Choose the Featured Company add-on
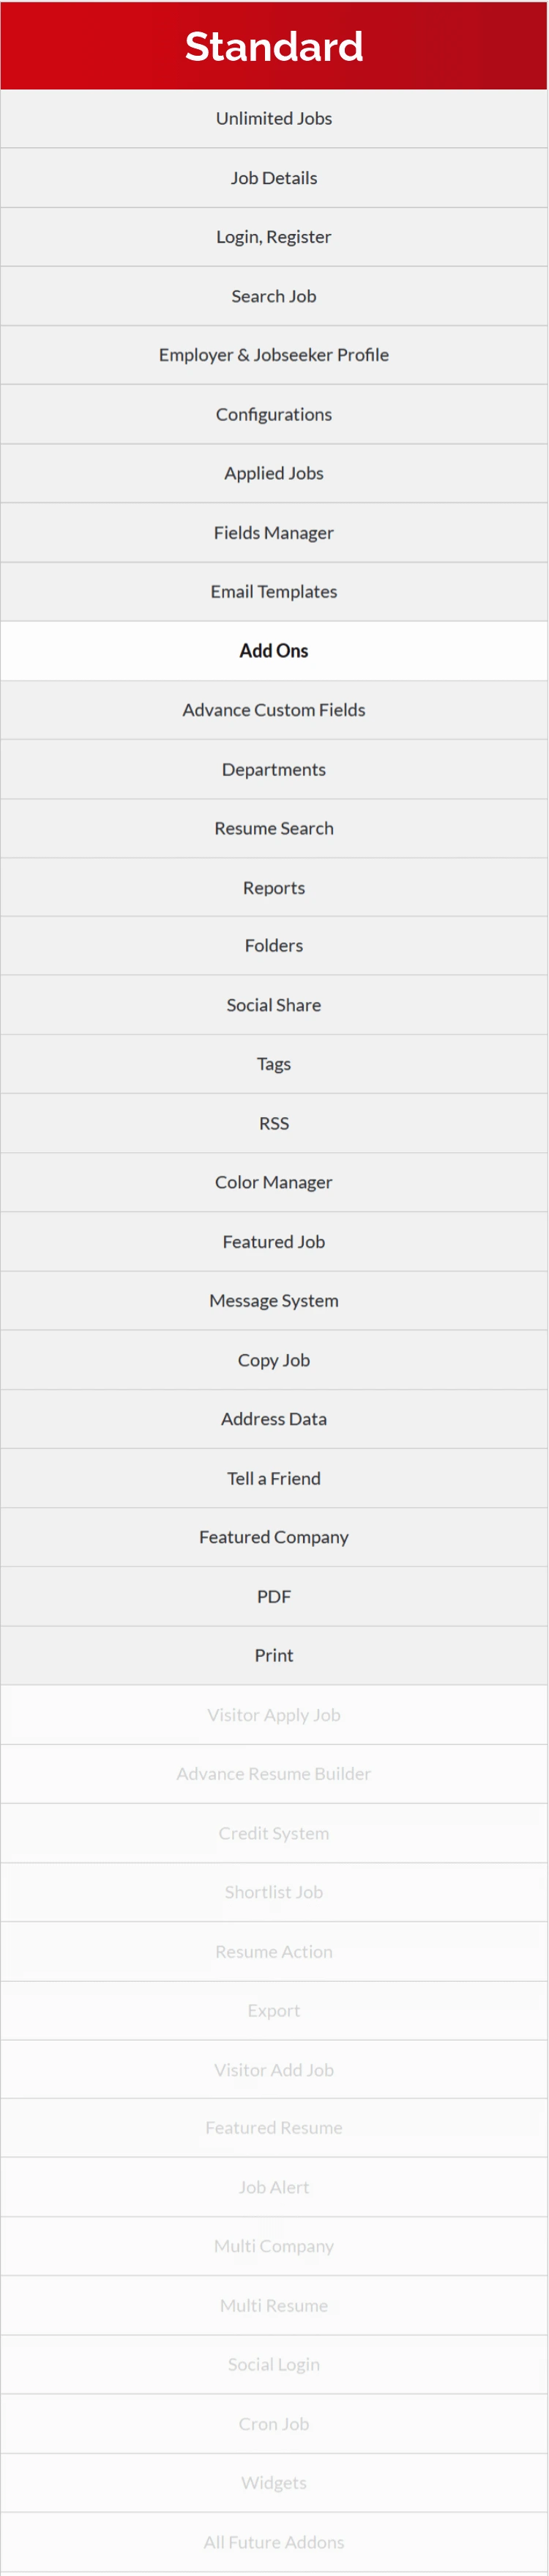549x2576 pixels. point(274,1537)
